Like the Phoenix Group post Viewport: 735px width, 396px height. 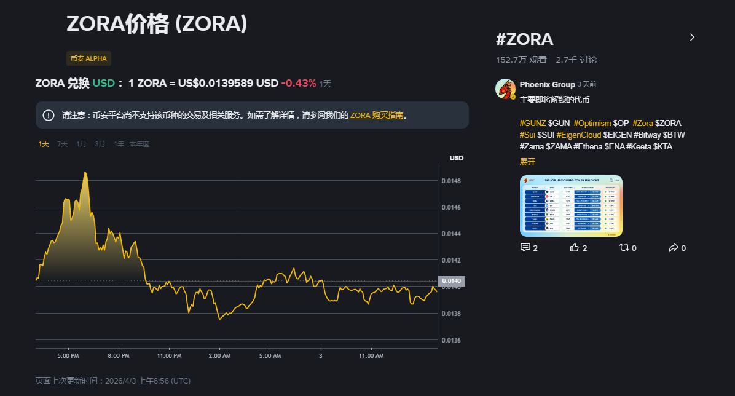(575, 247)
